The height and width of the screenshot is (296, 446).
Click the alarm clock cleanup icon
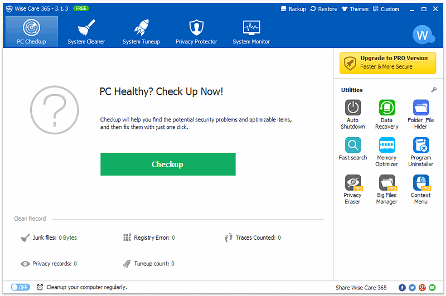pyautogui.click(x=40, y=287)
